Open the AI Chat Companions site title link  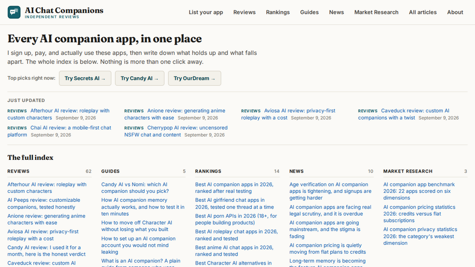coord(64,10)
